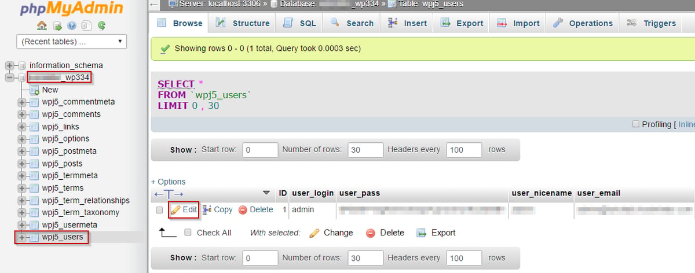Click the top Headers every field
695x273 pixels.
pyautogui.click(x=464, y=150)
